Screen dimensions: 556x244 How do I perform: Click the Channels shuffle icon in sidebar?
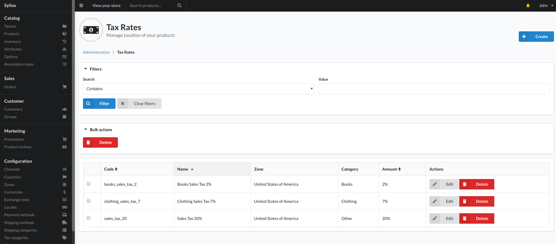(x=64, y=169)
